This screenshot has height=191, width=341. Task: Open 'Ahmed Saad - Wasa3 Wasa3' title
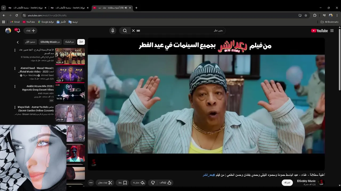point(36,70)
